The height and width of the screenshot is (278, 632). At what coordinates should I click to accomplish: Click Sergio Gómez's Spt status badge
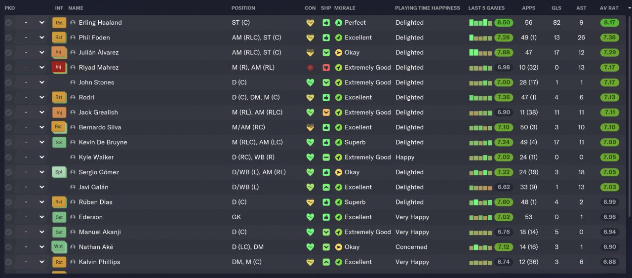[x=59, y=172]
